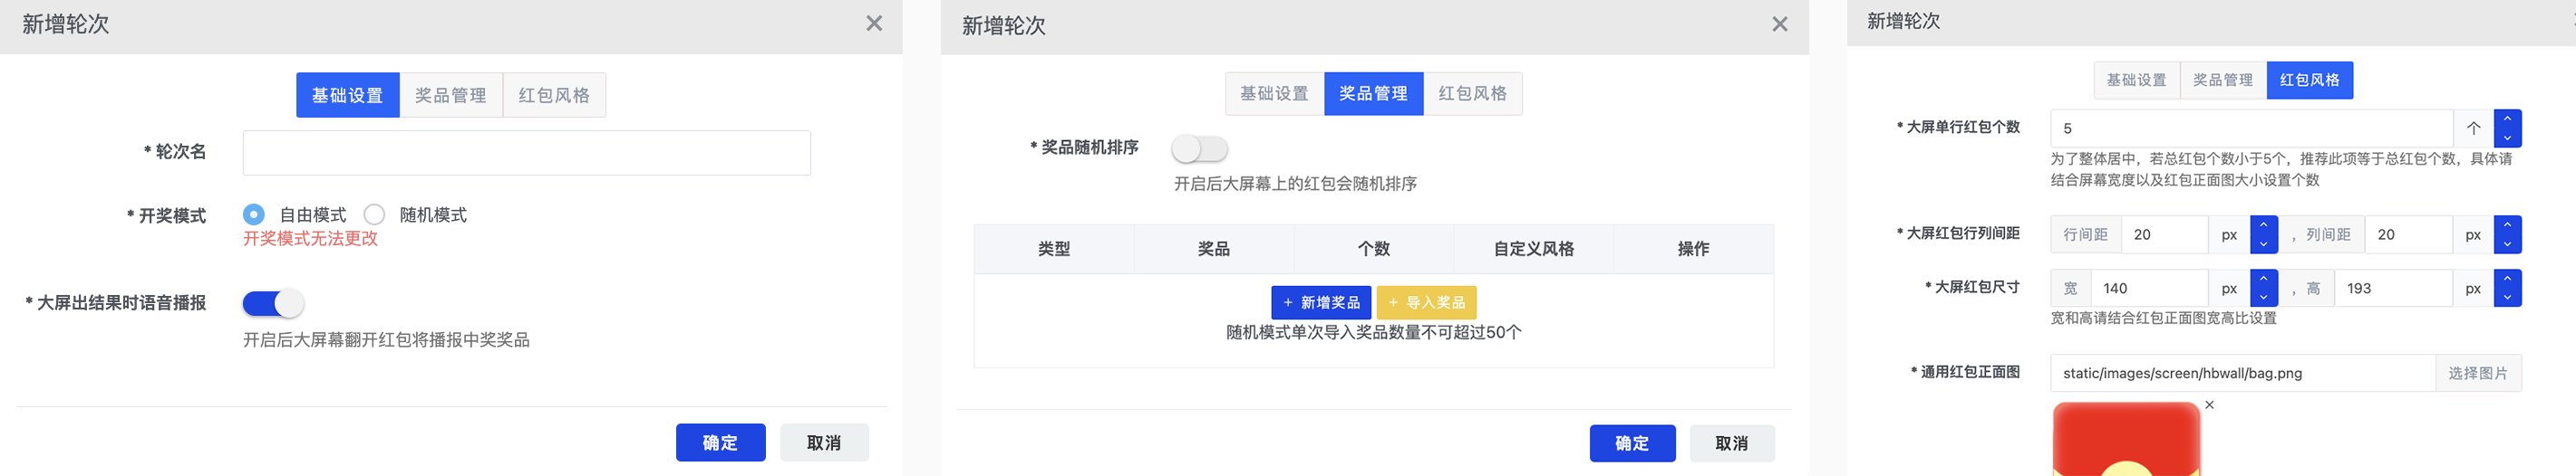Close the first 新增轮次 dialog
Screen dimensions: 2576x476
coord(874,23)
